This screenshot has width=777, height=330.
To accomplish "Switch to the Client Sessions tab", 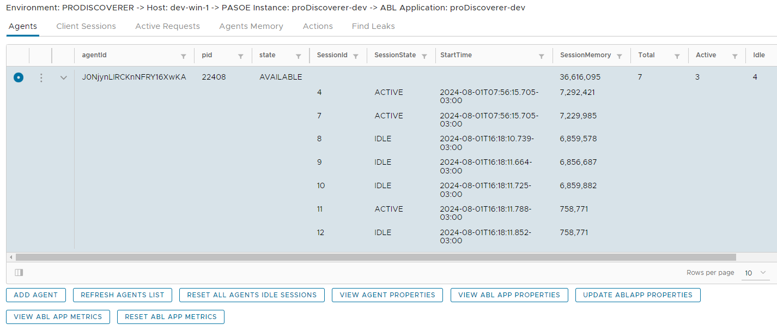I will (x=86, y=26).
